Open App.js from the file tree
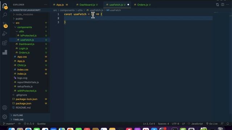 click(x=21, y=61)
